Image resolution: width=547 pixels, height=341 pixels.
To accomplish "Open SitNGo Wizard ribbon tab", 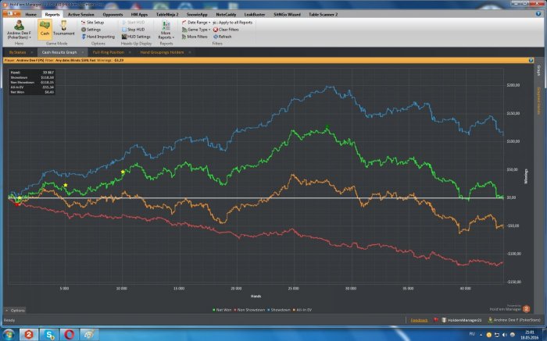I will (287, 14).
